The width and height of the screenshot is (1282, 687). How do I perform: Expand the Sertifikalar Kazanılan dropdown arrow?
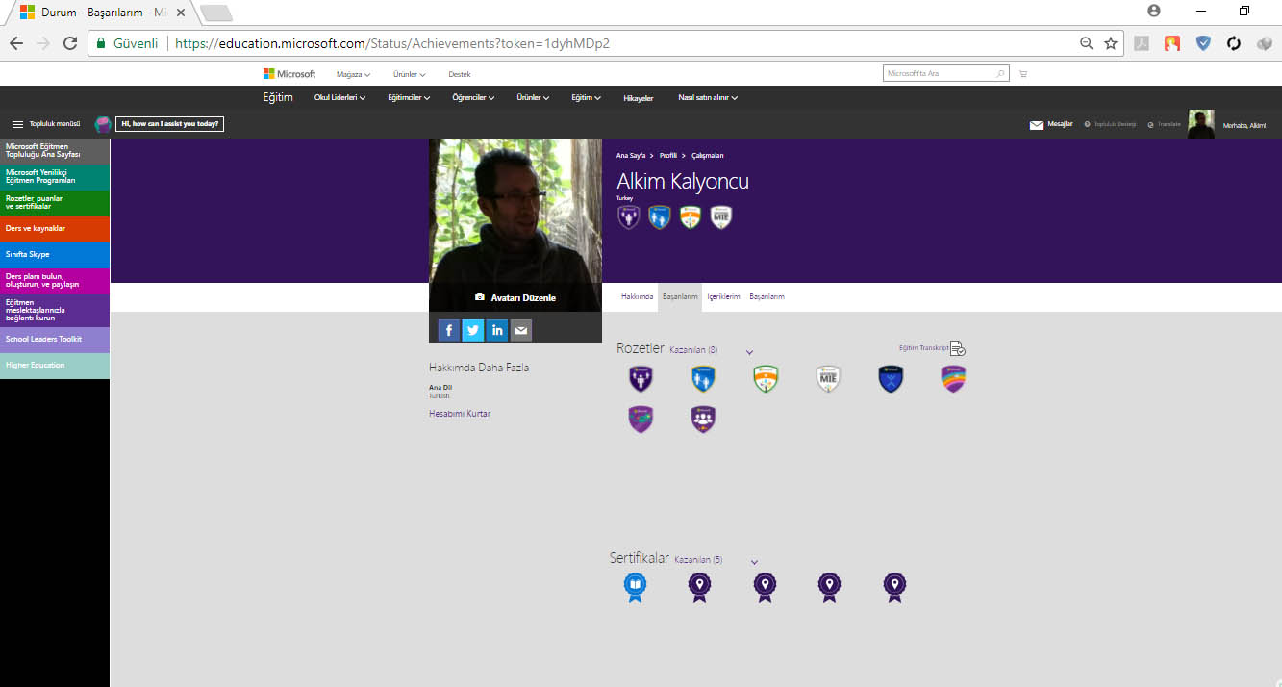[754, 562]
